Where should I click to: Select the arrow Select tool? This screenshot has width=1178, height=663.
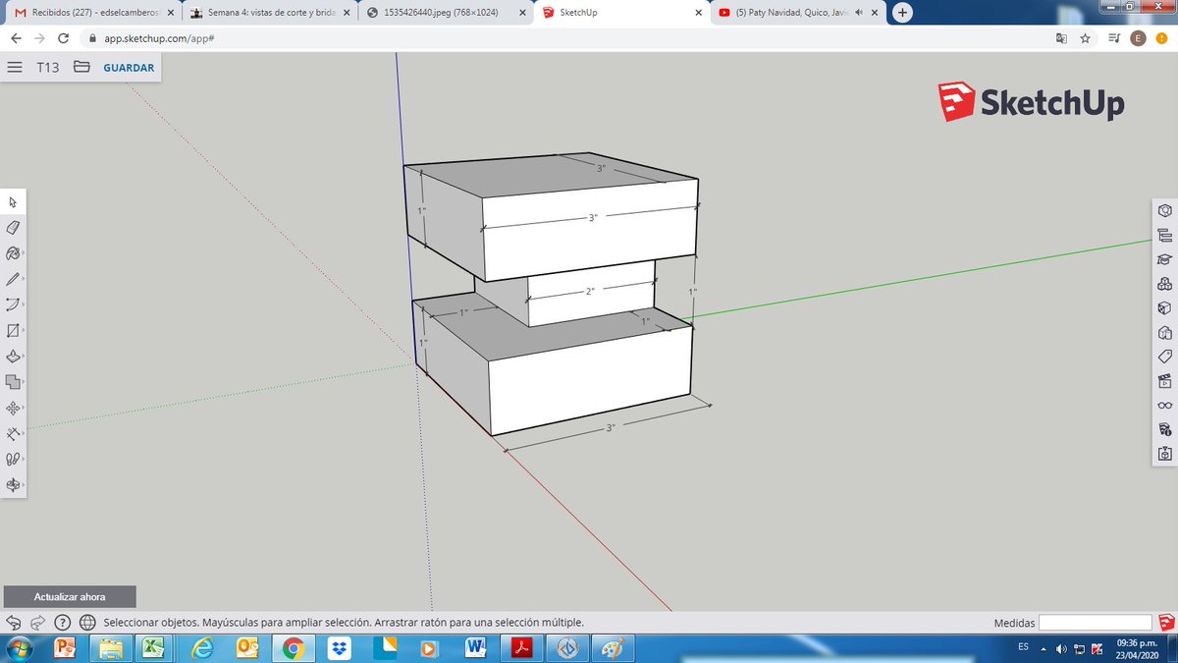coord(13,201)
